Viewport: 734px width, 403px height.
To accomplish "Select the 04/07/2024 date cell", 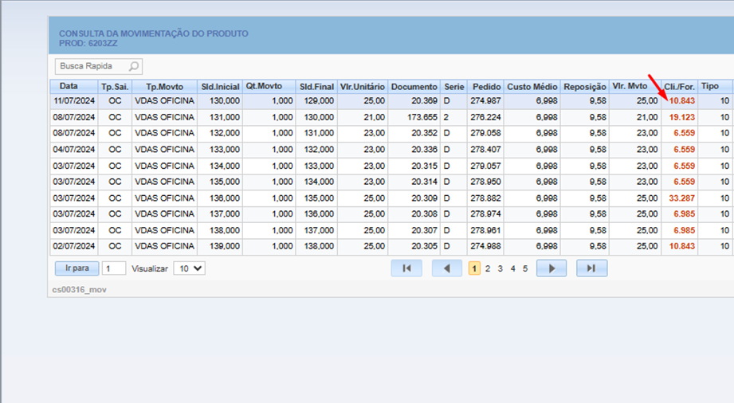I will [74, 149].
